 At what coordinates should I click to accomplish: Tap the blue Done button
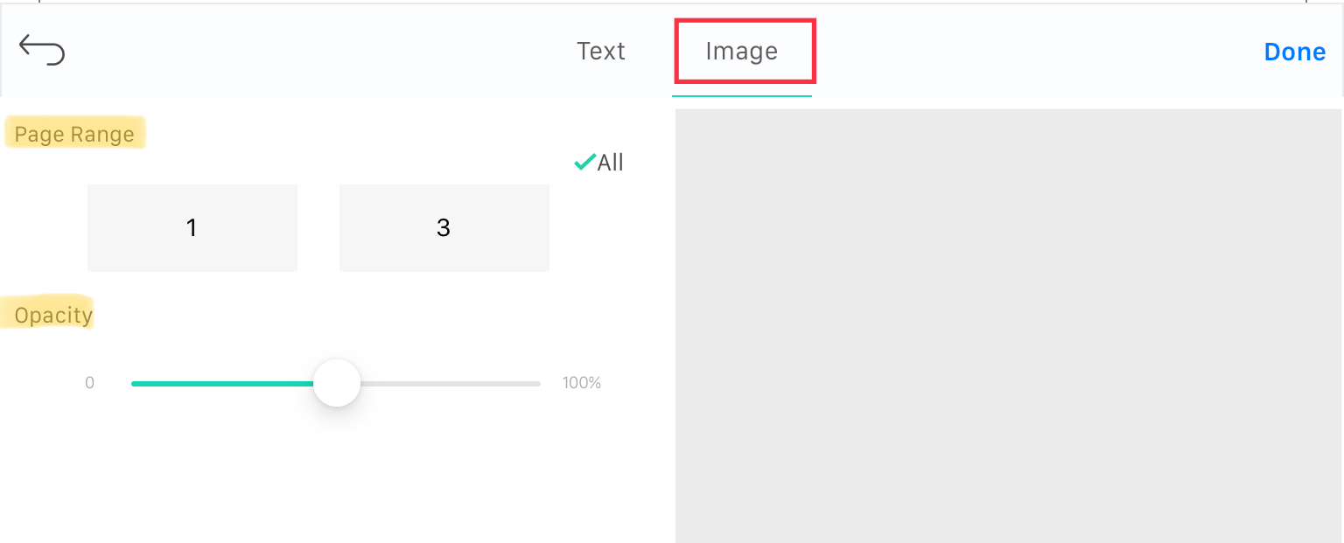tap(1295, 52)
